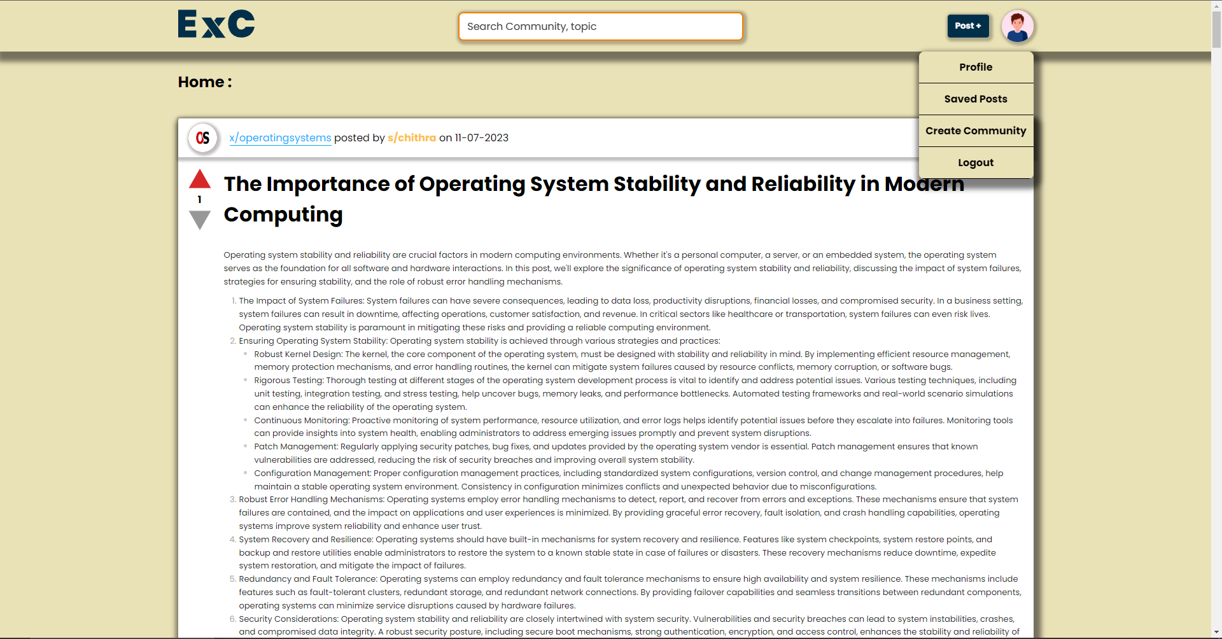Screen dimensions: 1222x639
Task: Click the 'Configuration Management' bullet text
Action: tap(629, 480)
